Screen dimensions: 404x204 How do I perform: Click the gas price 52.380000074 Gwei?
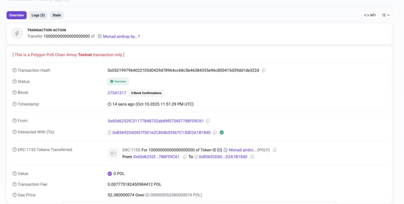[x=126, y=195]
